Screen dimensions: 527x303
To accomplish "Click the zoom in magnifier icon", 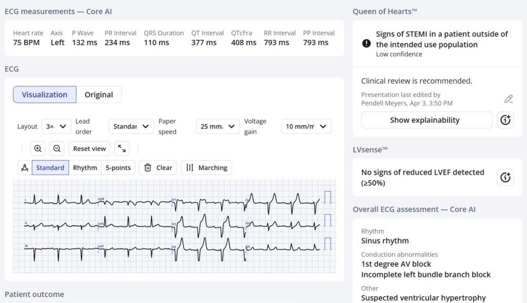I will pos(38,148).
